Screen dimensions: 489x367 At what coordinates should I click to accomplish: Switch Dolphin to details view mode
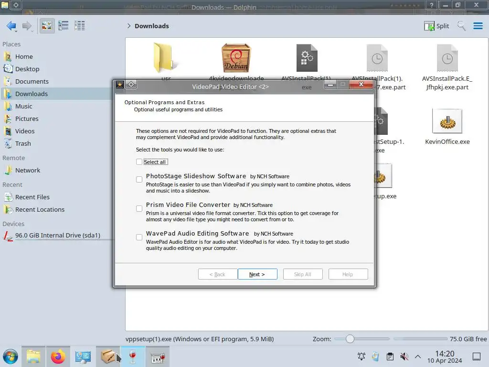[x=80, y=26]
